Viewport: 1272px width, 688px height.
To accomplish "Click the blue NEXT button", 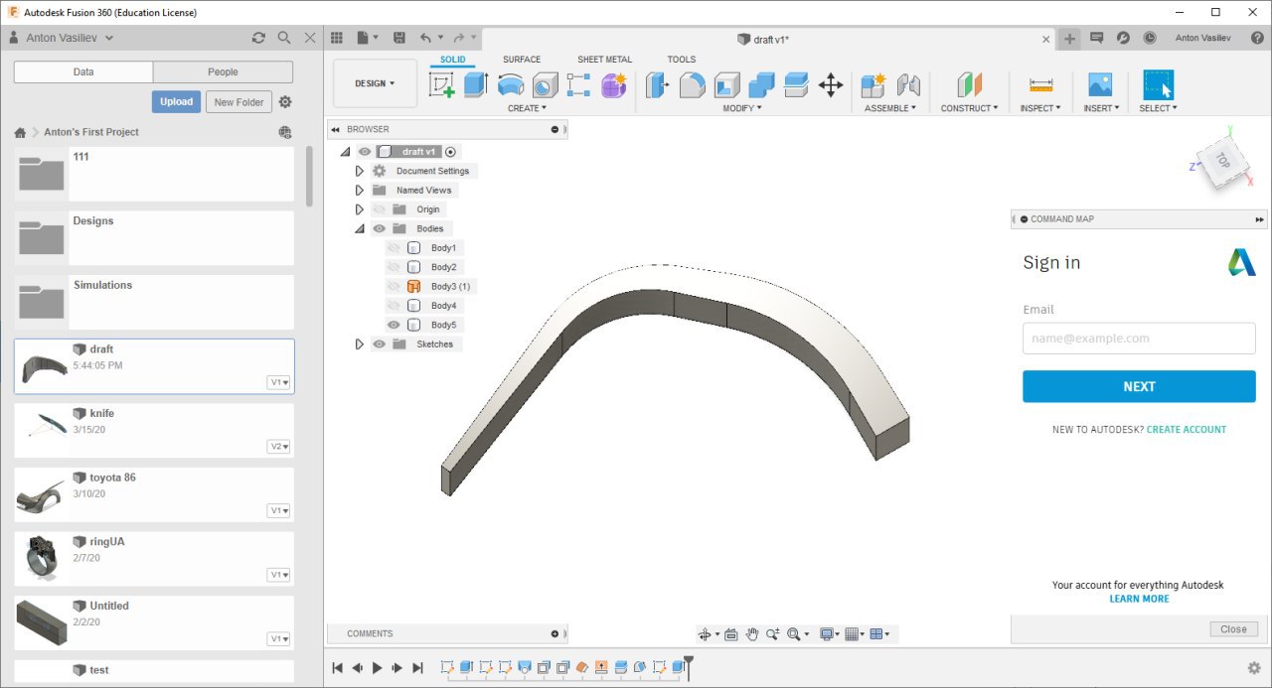I will 1139,386.
